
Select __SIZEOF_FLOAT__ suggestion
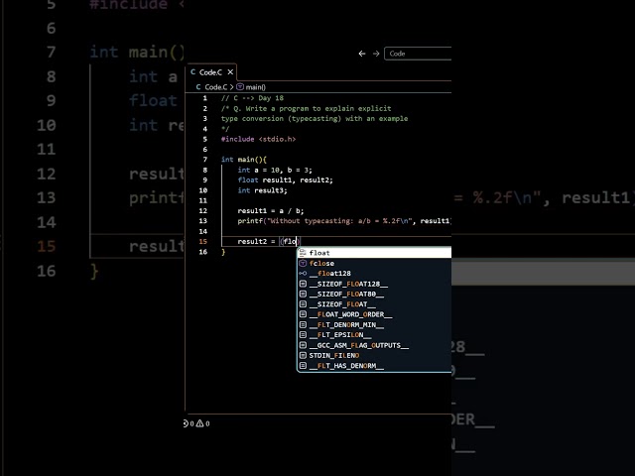click(x=375, y=304)
